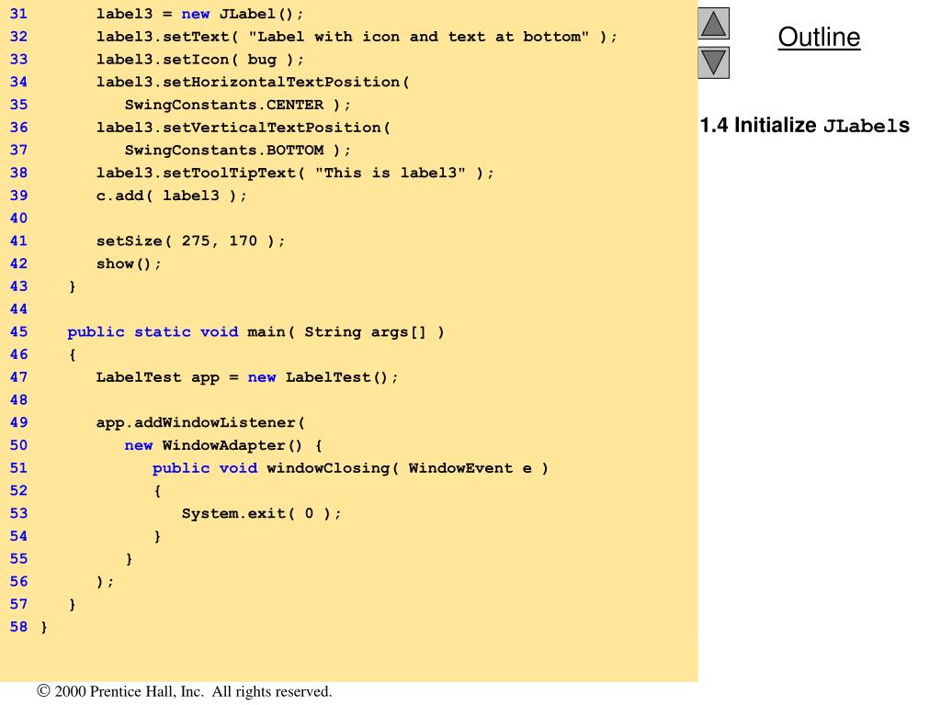Image resolution: width=941 pixels, height=705 pixels.
Task: Click the show(); statement
Action: [129, 263]
